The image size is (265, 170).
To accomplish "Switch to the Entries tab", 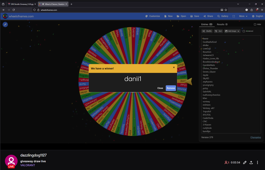I will pos(207,24).
